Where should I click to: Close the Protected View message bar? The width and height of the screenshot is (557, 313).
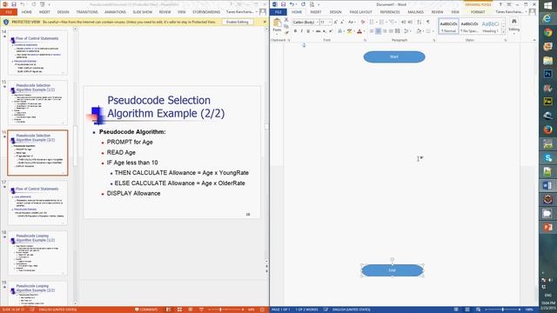(x=265, y=22)
